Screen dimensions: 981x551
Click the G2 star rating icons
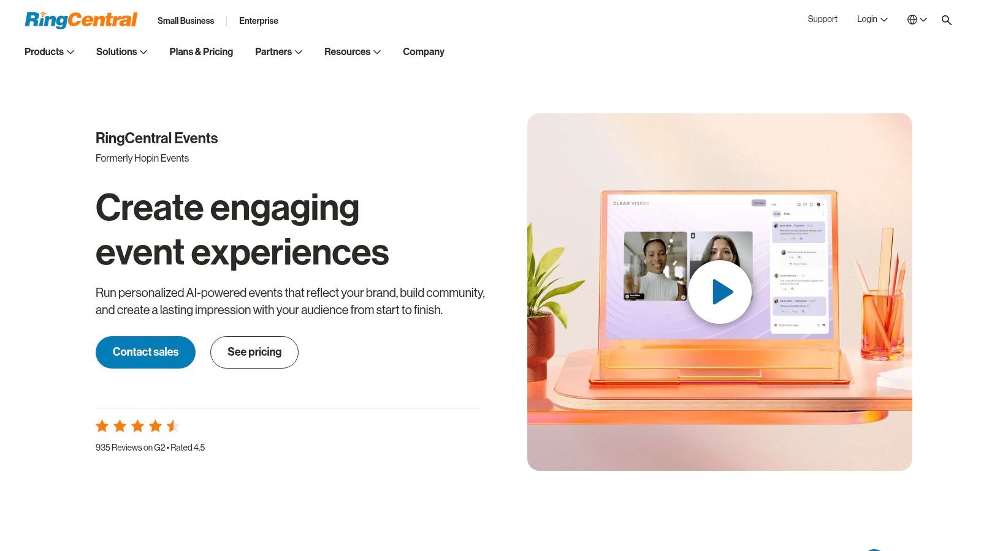136,425
